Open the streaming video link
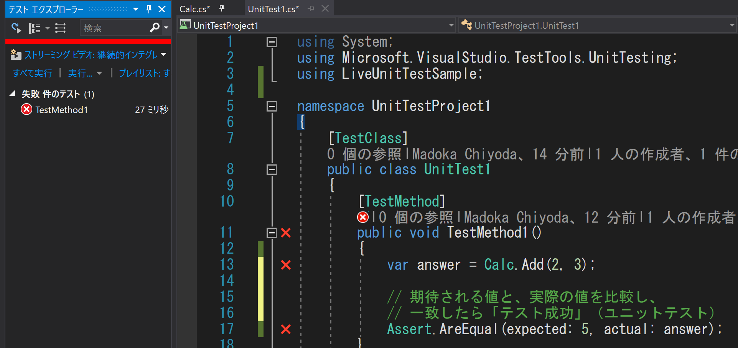 point(91,55)
